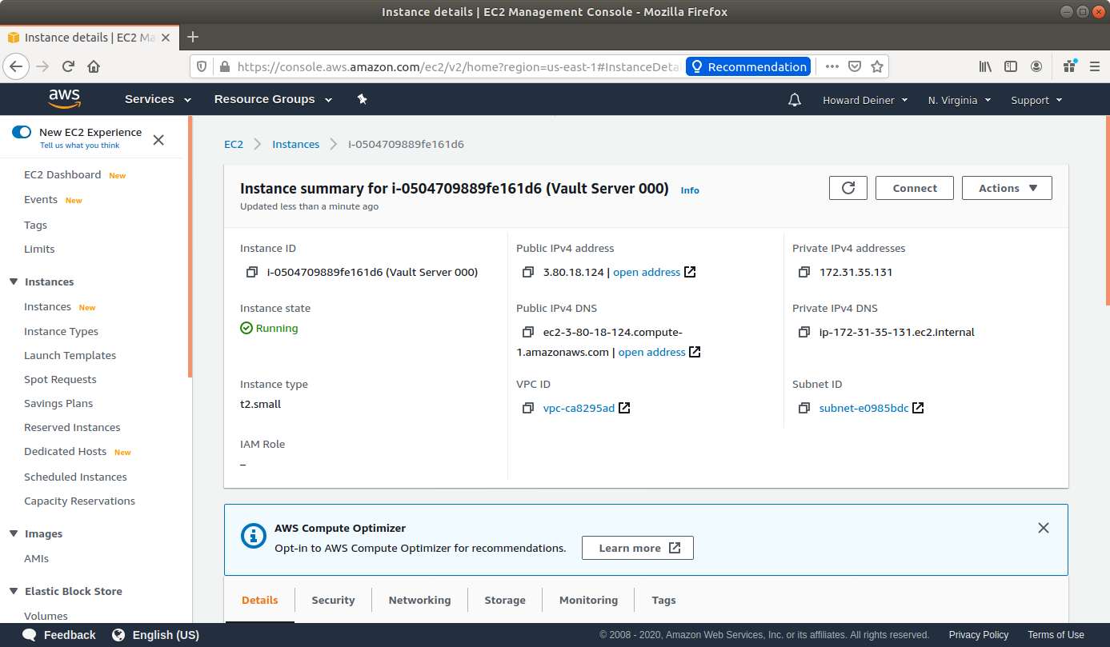
Task: Open the Privacy Policy footer link
Action: pos(979,635)
